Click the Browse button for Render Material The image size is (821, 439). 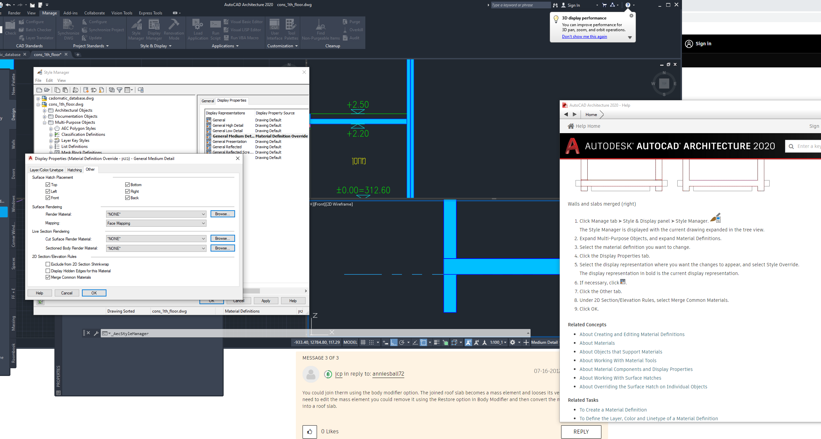tap(222, 214)
